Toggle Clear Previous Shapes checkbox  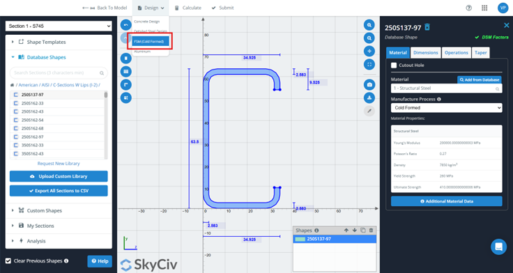click(x=8, y=261)
